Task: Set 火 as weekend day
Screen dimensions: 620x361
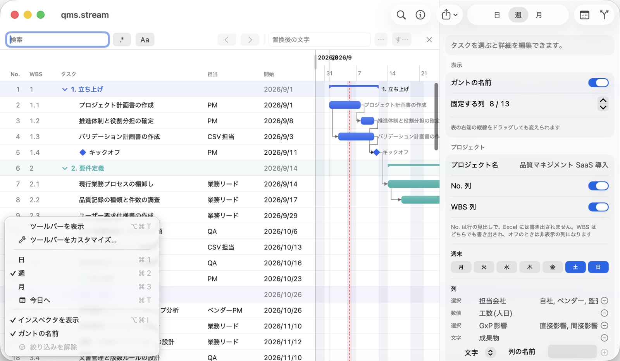Action: 484,267
